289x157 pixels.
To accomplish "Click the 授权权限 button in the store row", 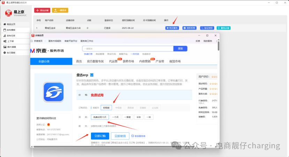I will tap(190, 28).
